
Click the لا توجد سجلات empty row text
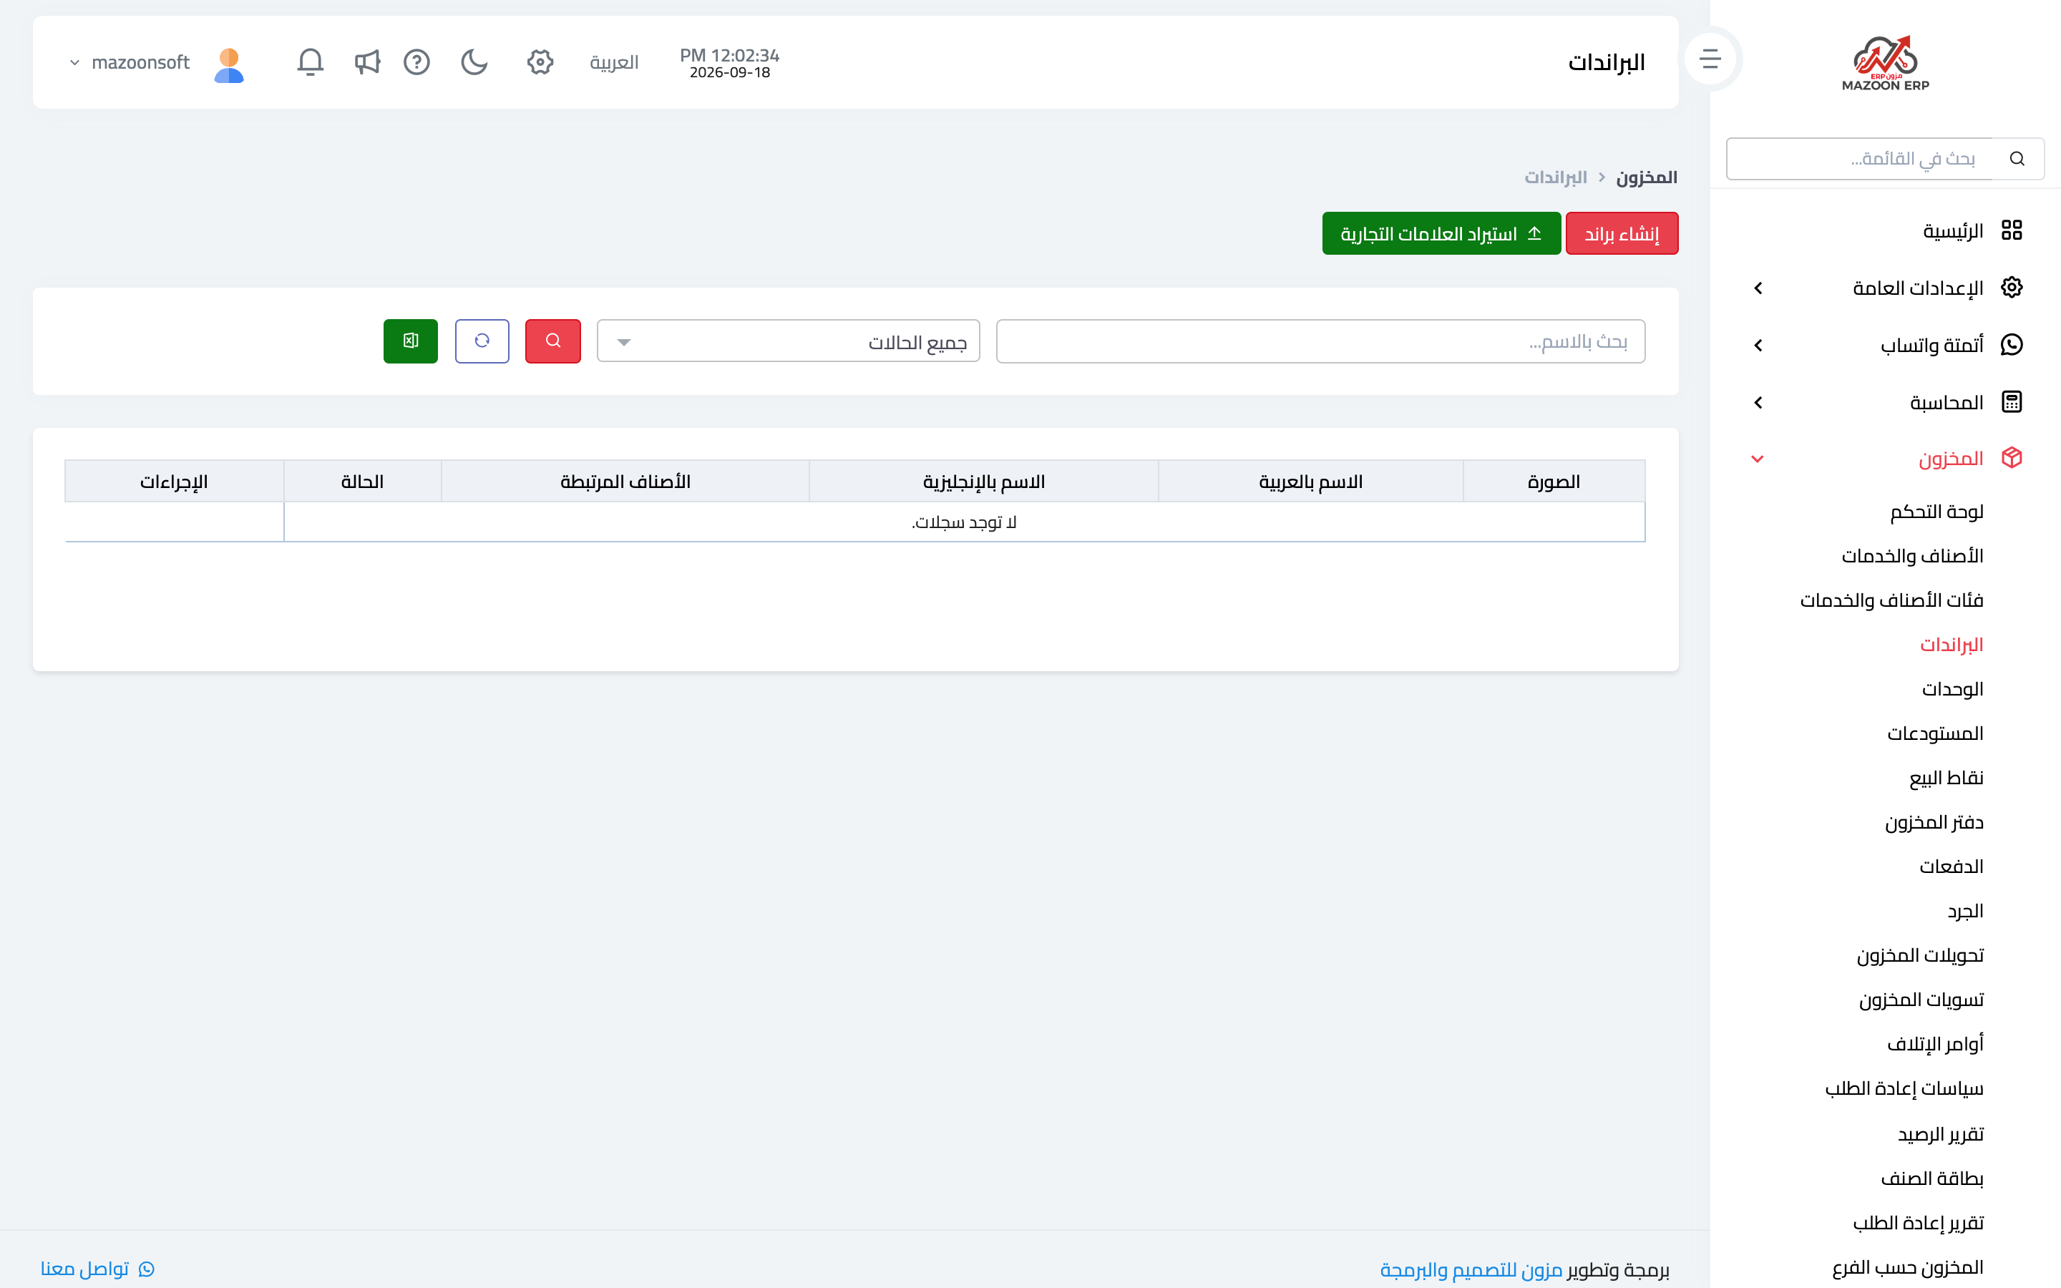pos(964,522)
